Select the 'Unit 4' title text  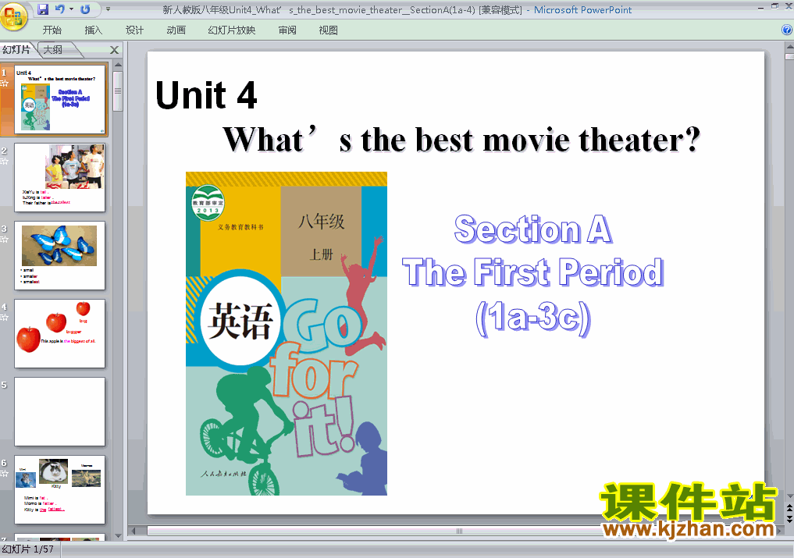coord(206,95)
